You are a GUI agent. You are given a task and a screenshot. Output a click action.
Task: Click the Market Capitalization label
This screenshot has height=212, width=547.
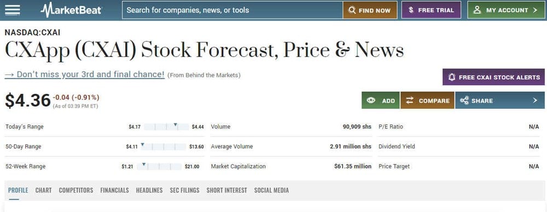[238, 166]
